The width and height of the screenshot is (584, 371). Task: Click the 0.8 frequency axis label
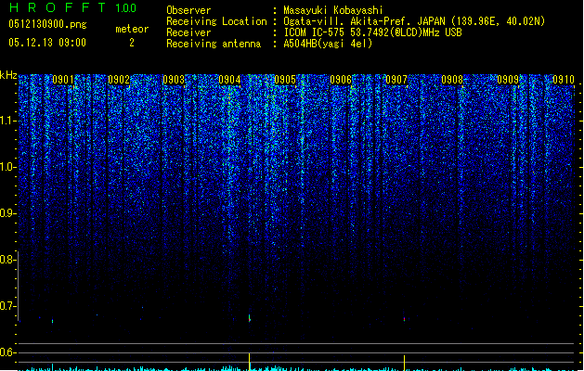point(7,260)
